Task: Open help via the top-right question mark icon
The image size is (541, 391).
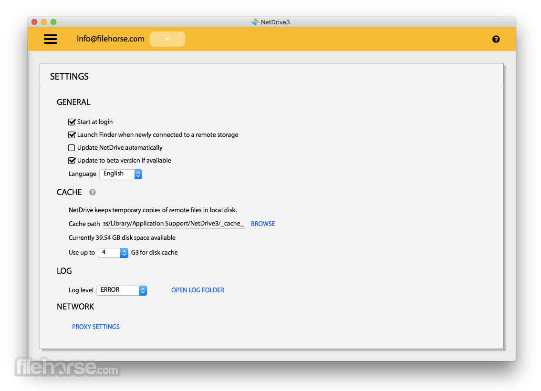Action: pos(496,39)
